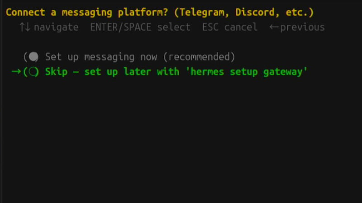Click the '(recommended)' label

[x=199, y=57]
